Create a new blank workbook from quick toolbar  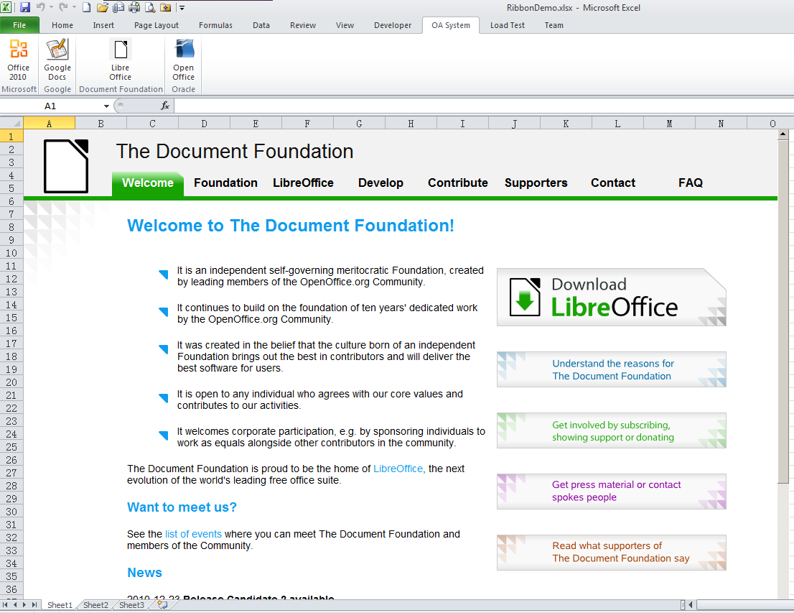point(87,7)
